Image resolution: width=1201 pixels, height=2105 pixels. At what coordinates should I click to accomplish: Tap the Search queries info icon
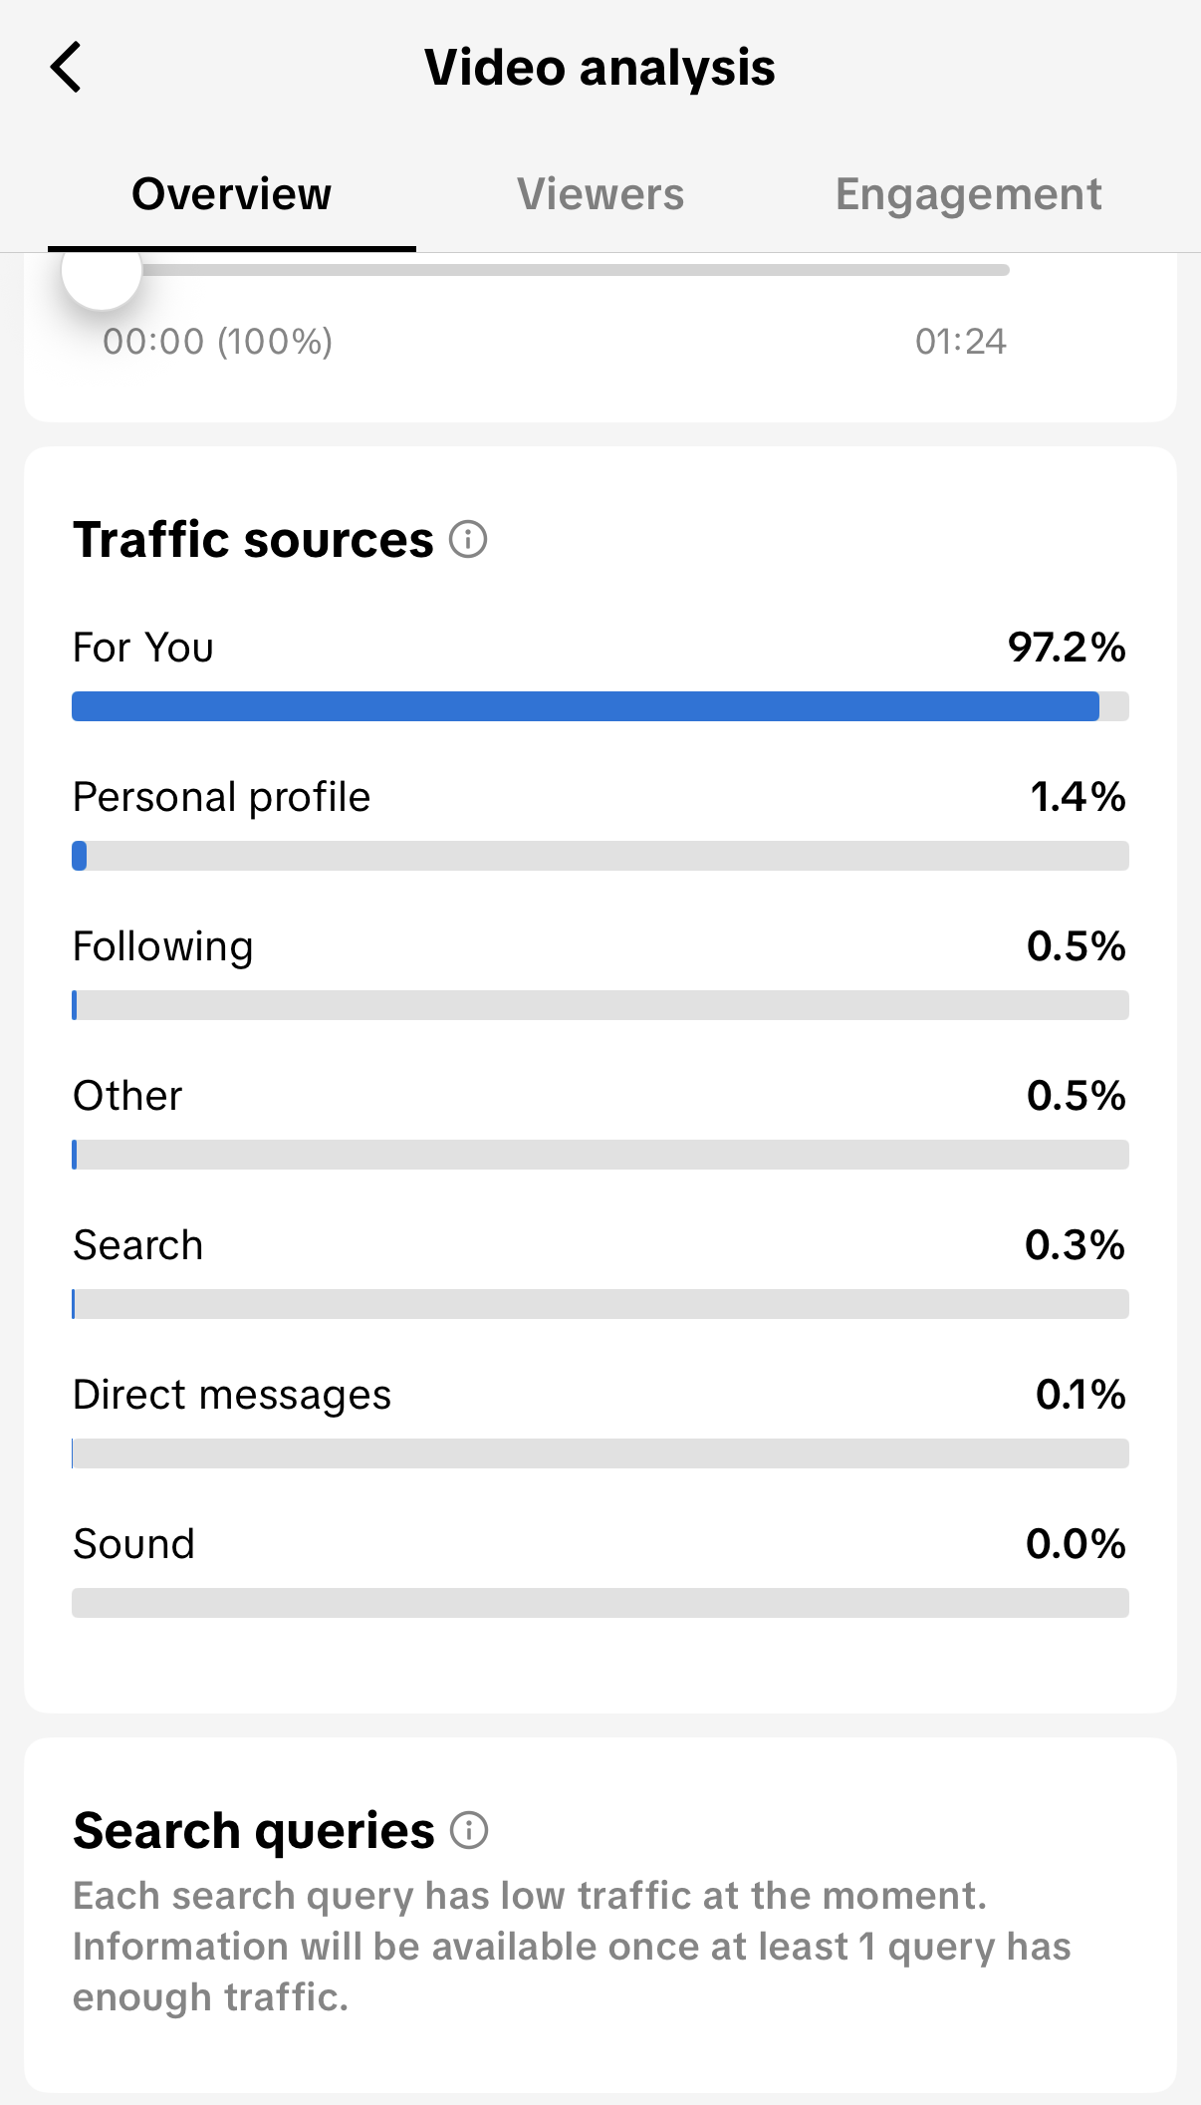click(x=469, y=1830)
